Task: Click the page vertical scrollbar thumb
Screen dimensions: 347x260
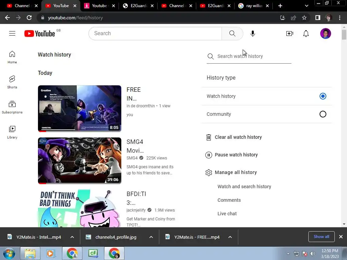Action: point(344,35)
